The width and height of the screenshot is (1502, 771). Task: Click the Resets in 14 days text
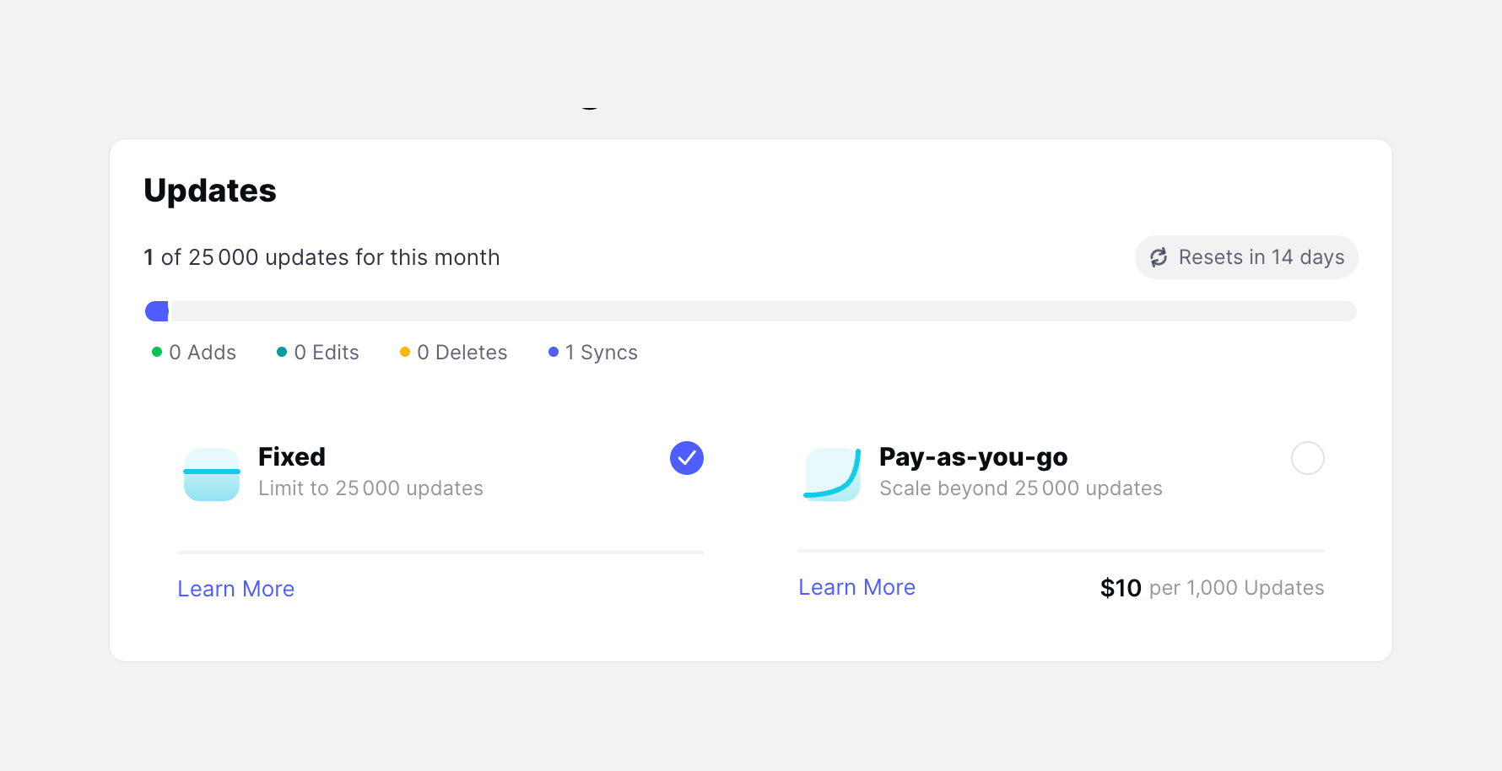click(1261, 257)
